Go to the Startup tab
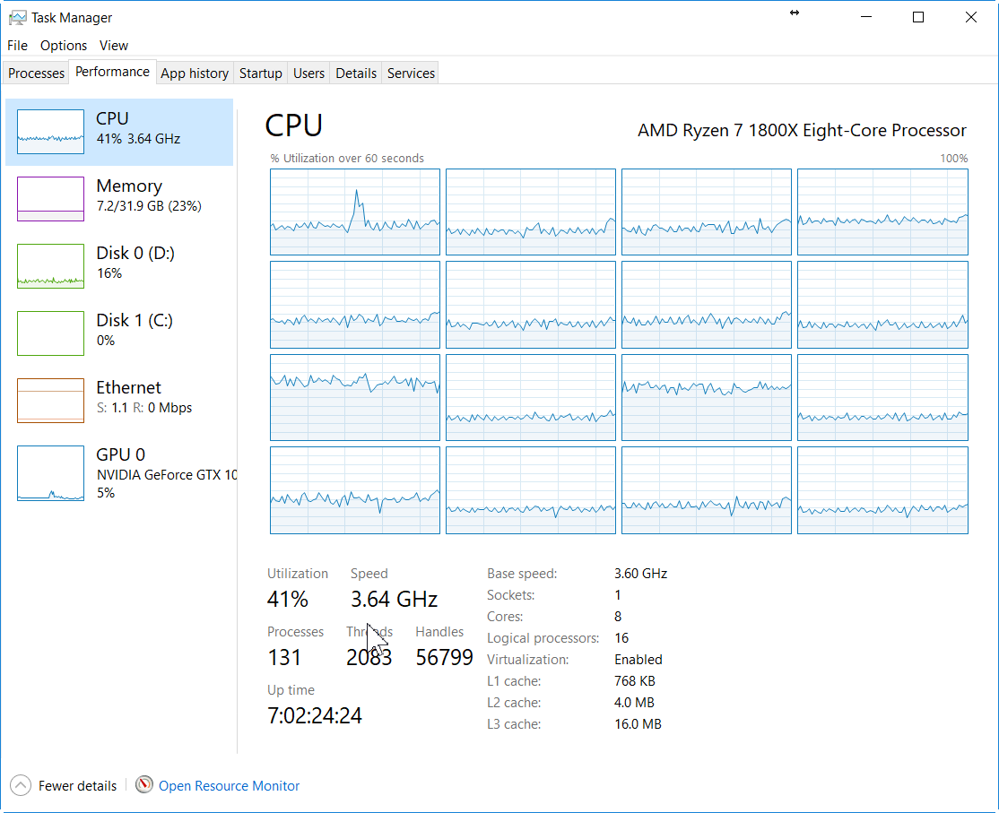This screenshot has height=813, width=999. coord(261,74)
